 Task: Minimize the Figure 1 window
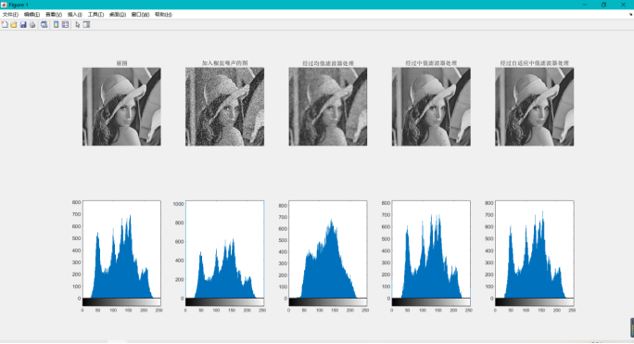[x=585, y=5]
